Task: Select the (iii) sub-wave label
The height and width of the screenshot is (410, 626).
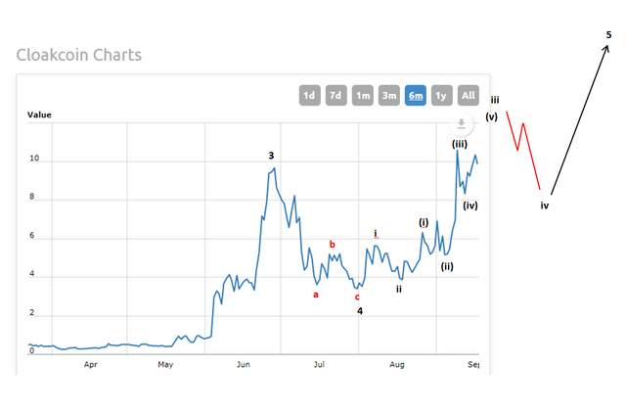Action: pyautogui.click(x=460, y=144)
